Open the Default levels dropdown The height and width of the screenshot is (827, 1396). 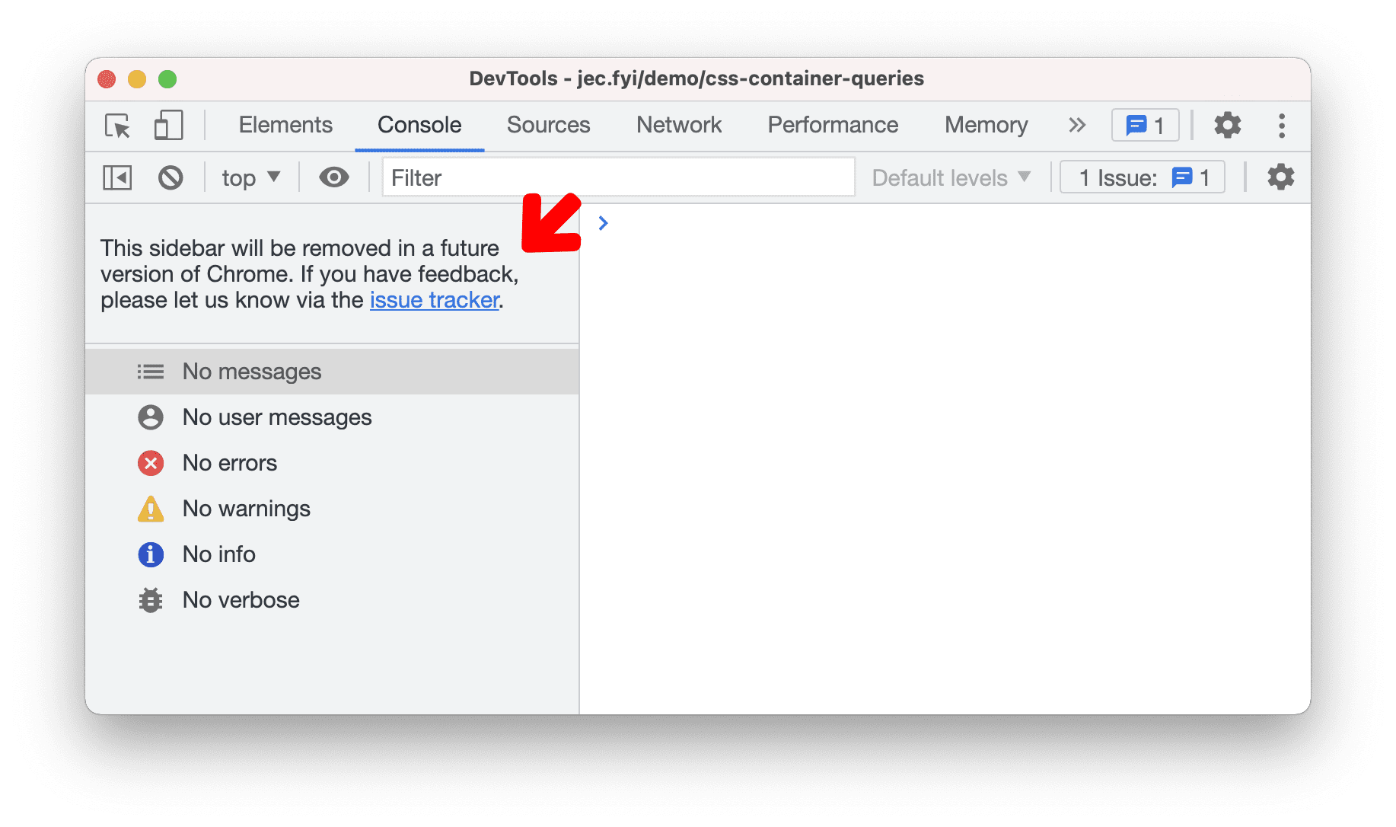[x=951, y=177]
